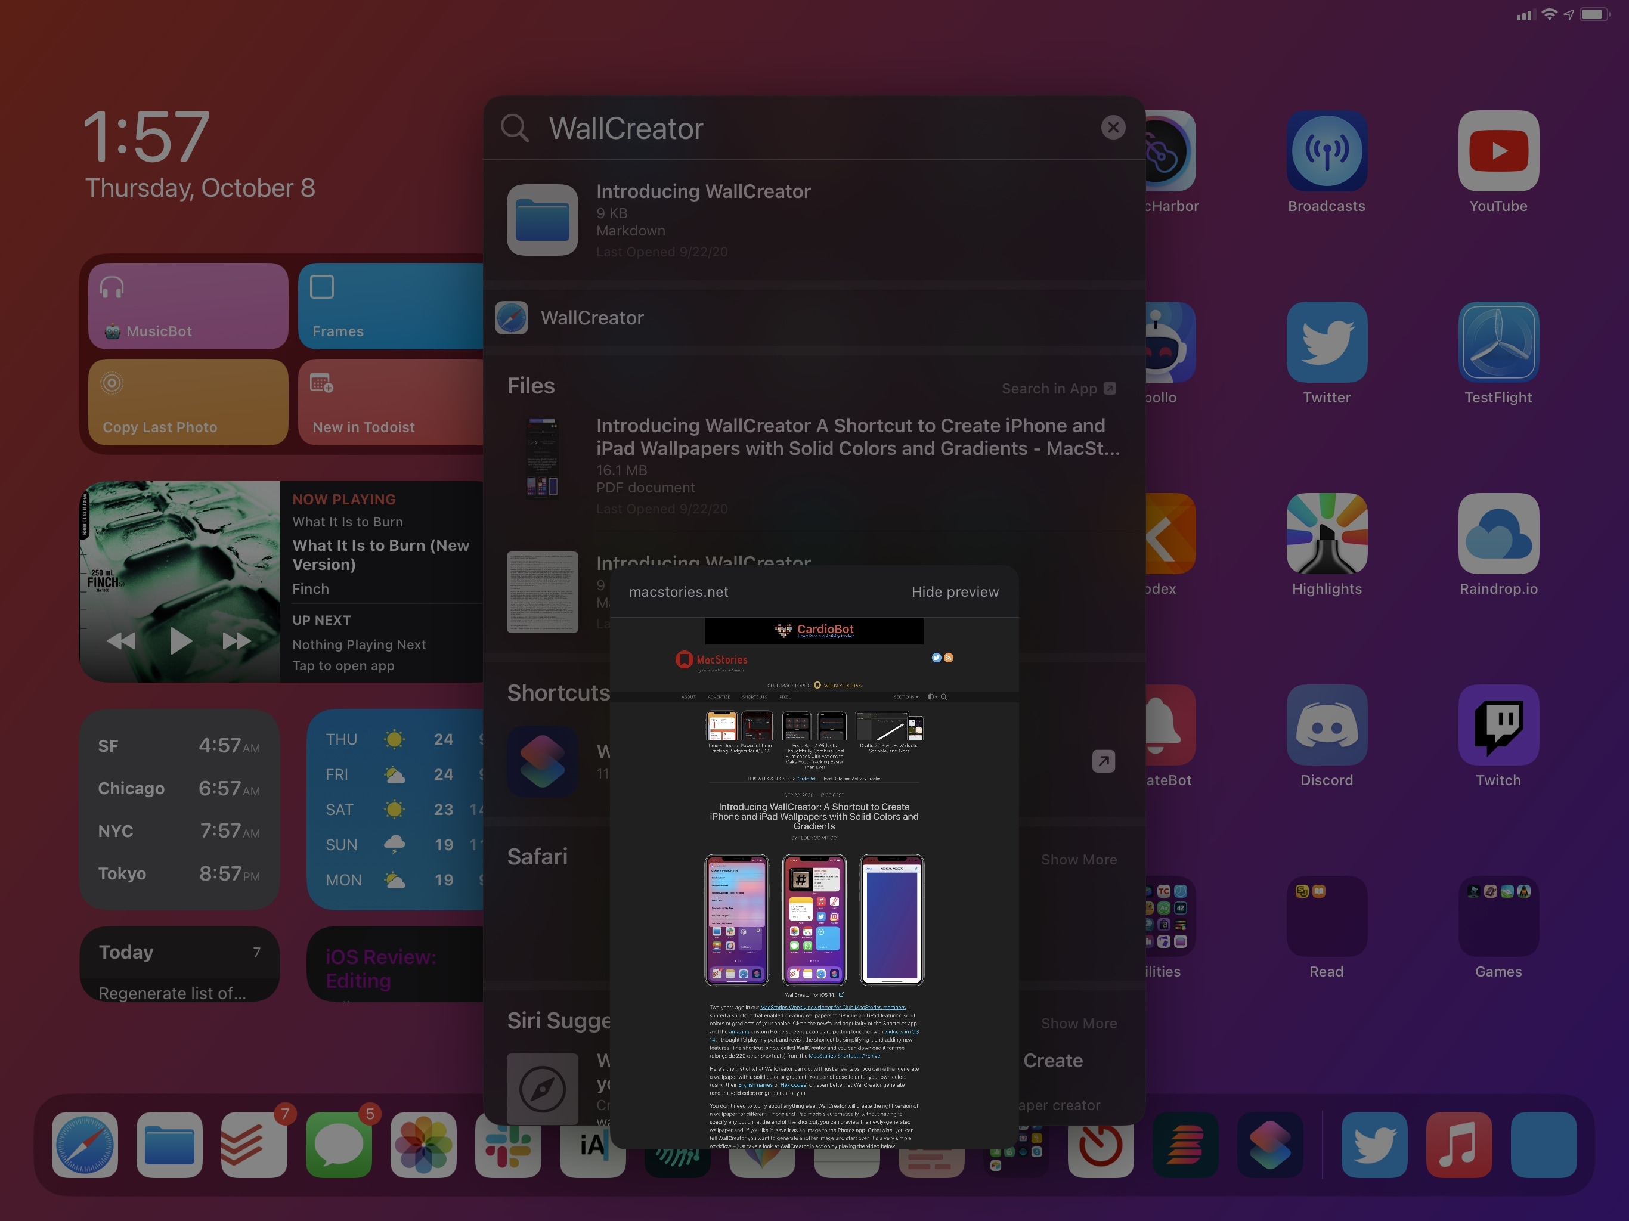
Task: Hide the macstories.net preview
Action: tap(955, 591)
